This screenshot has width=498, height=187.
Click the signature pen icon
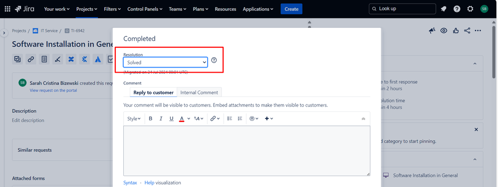point(58,59)
